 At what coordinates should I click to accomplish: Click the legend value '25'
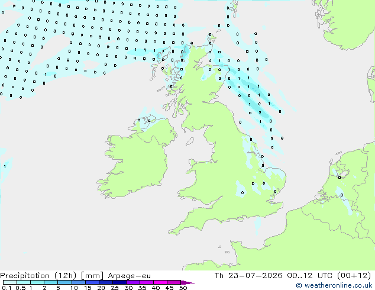115,288
